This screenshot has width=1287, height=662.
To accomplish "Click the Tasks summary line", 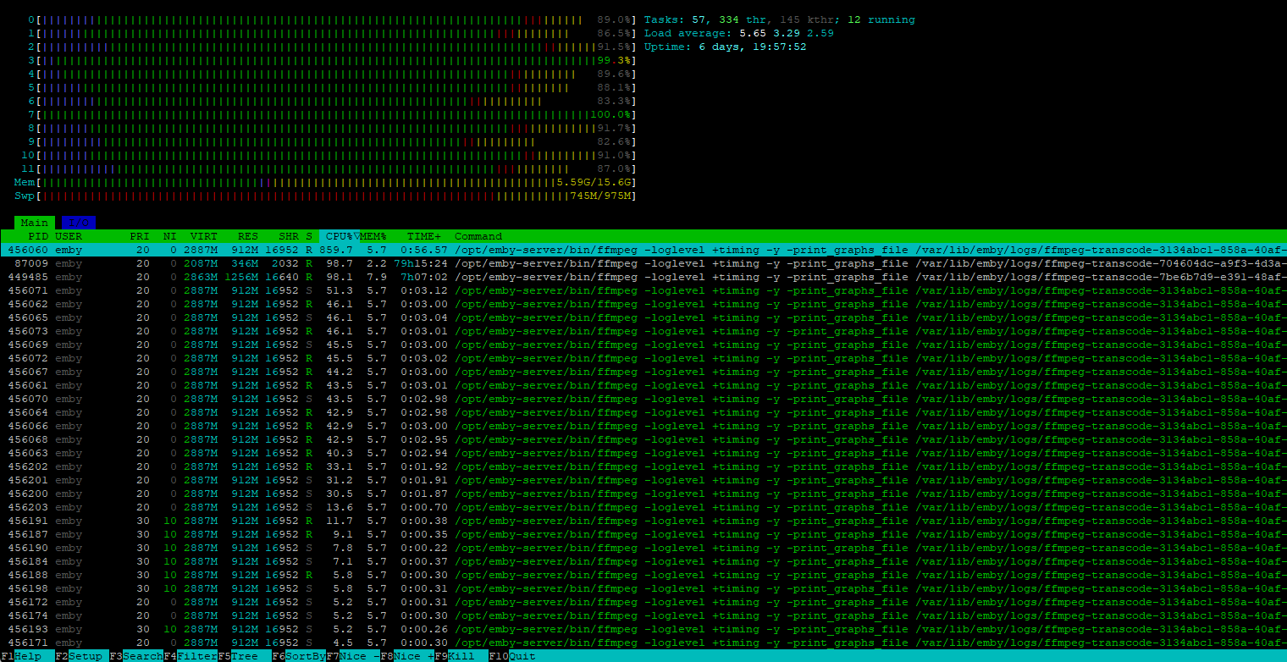I will point(780,19).
